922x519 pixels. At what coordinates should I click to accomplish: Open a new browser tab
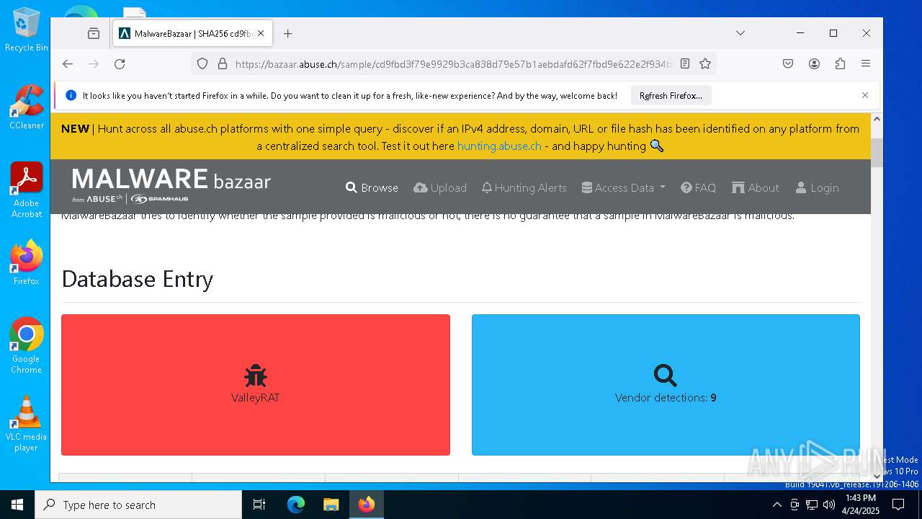288,33
